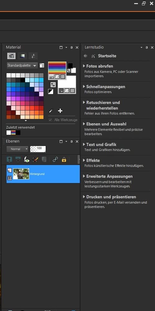155x311 pixels.
Task: Open sliders view in Material panel
Action: coord(33,56)
